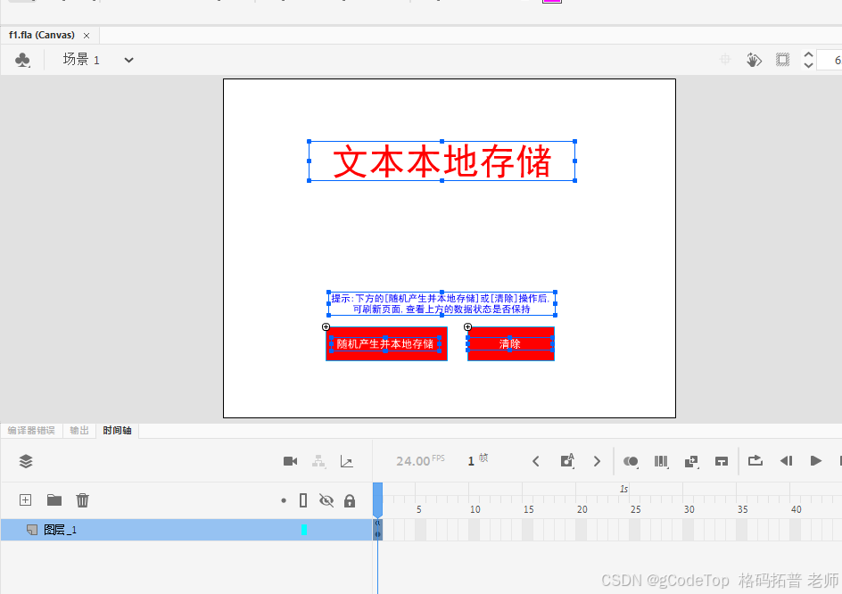Screen dimensions: 842x594
Task: Click the add camera icon
Action: point(290,461)
